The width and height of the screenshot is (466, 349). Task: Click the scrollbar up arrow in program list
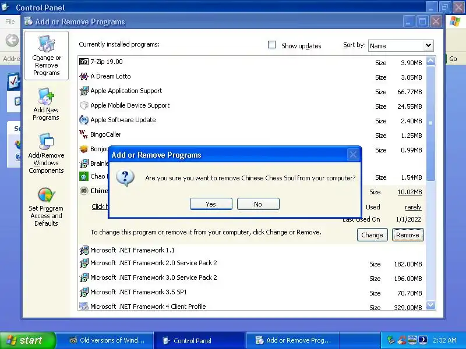pos(430,61)
